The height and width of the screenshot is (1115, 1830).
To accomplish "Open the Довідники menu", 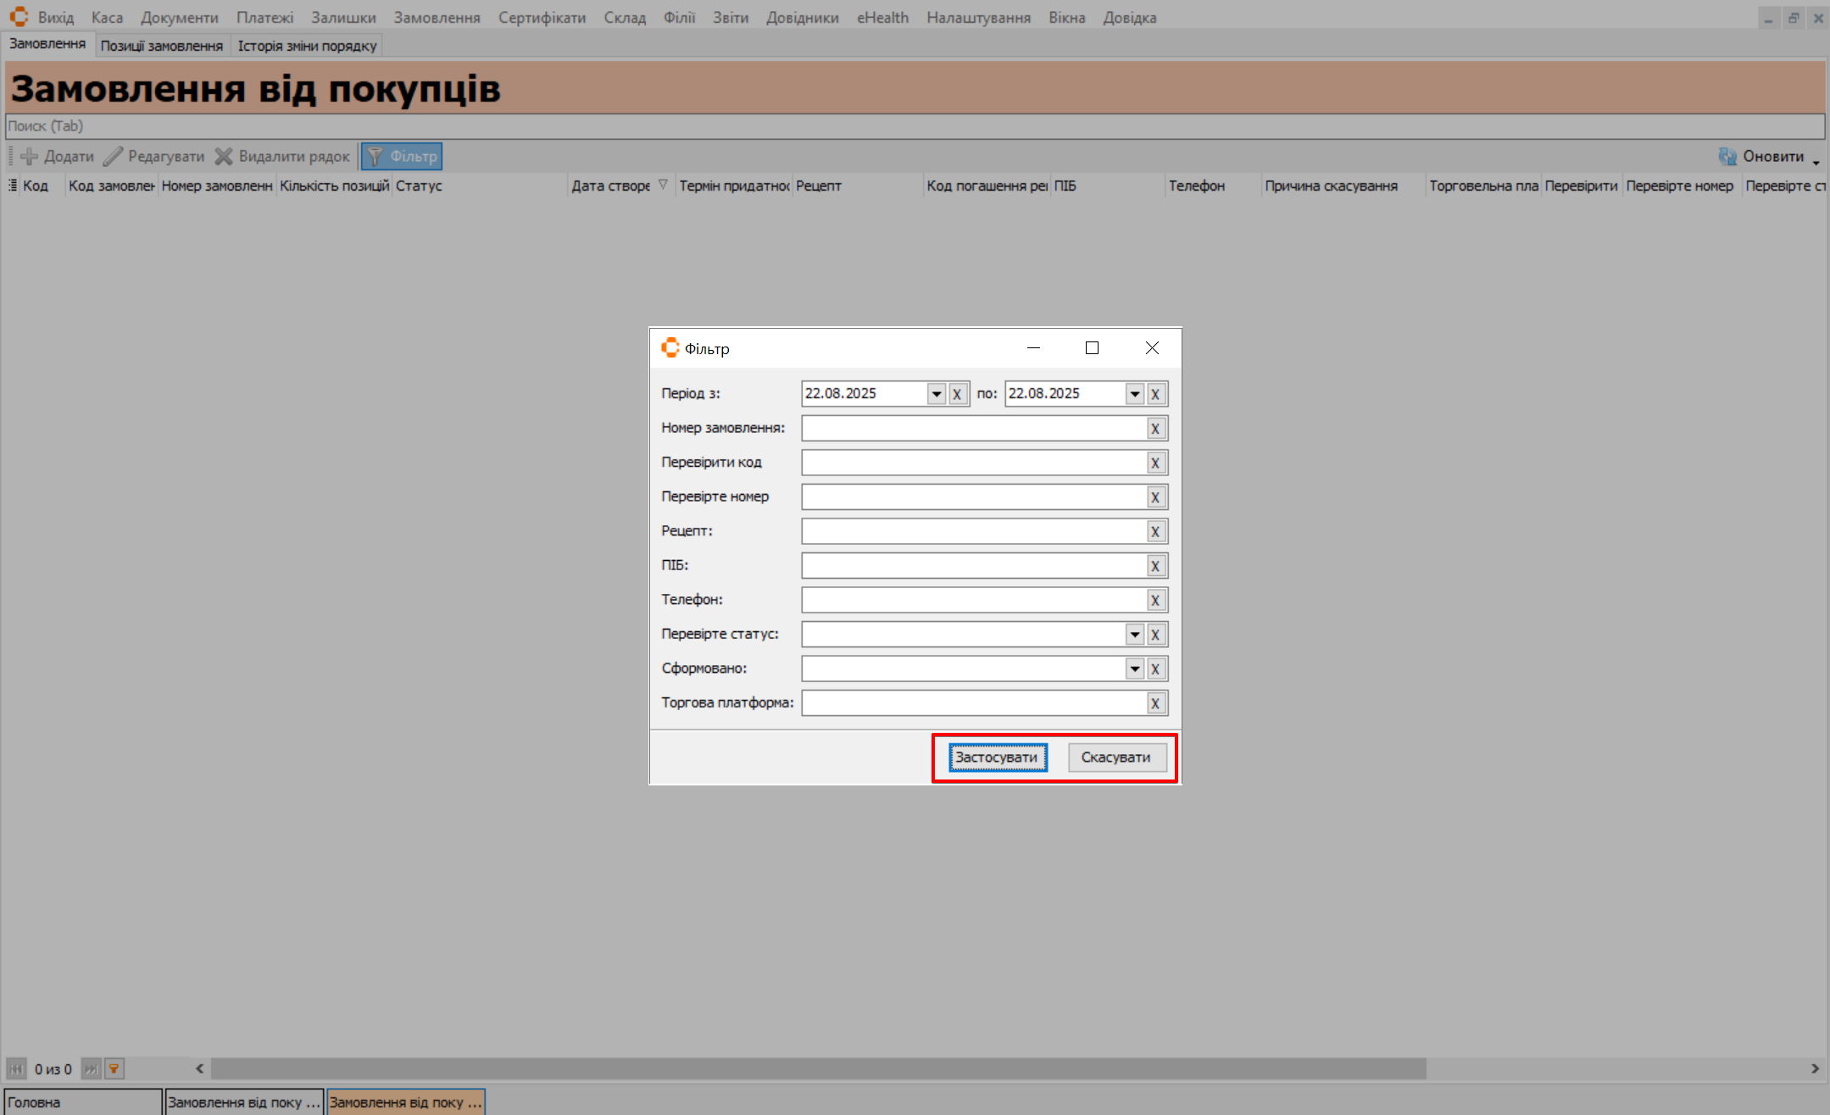I will click(x=802, y=18).
